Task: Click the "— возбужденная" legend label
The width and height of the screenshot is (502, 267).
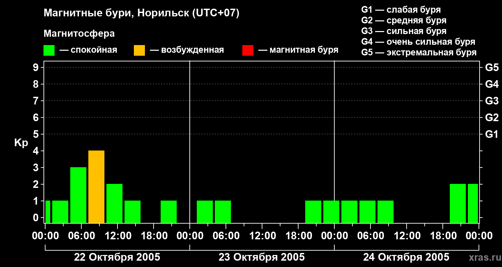Action: 187,50
